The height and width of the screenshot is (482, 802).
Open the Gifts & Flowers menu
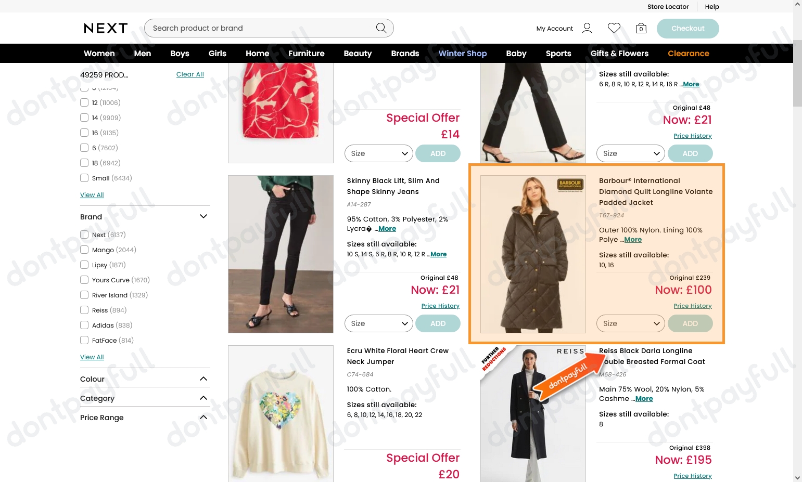click(x=619, y=54)
